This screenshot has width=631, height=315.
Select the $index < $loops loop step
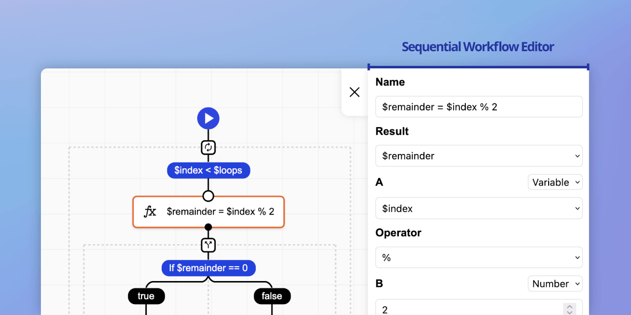click(x=208, y=171)
